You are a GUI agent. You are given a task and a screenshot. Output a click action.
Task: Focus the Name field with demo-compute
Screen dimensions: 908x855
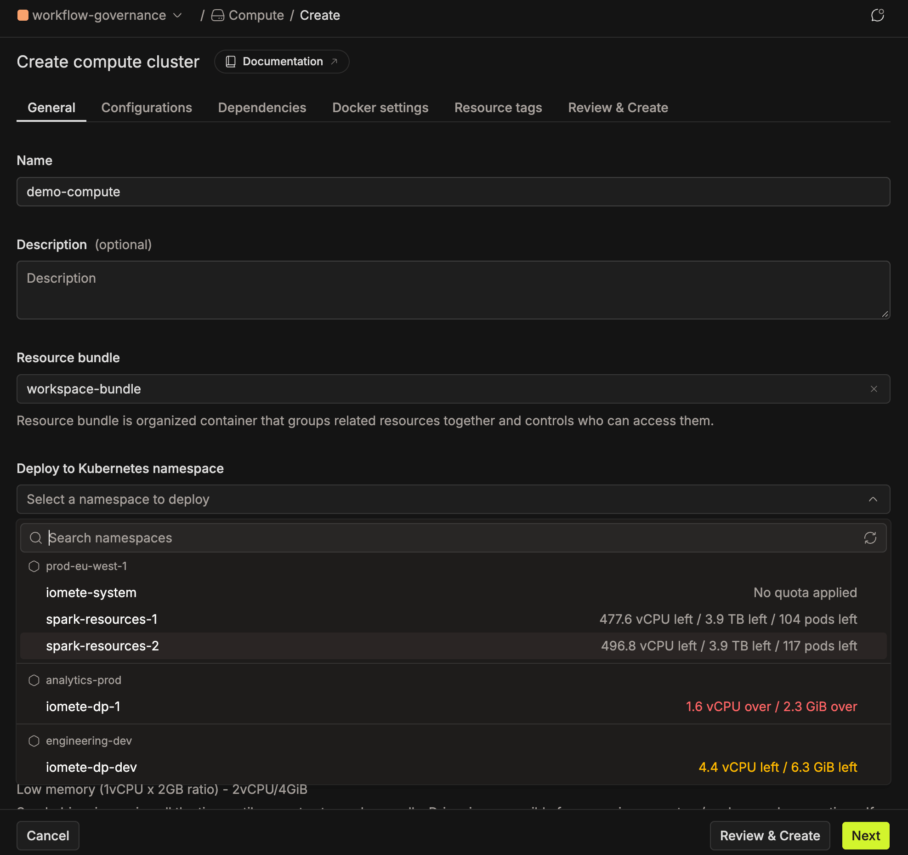click(x=453, y=192)
